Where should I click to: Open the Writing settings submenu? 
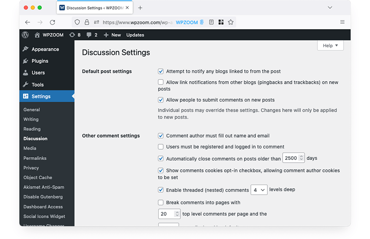[x=31, y=119]
